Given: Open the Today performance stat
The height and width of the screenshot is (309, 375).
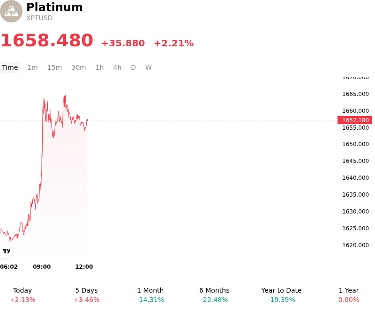Looking at the screenshot, I should [x=22, y=295].
